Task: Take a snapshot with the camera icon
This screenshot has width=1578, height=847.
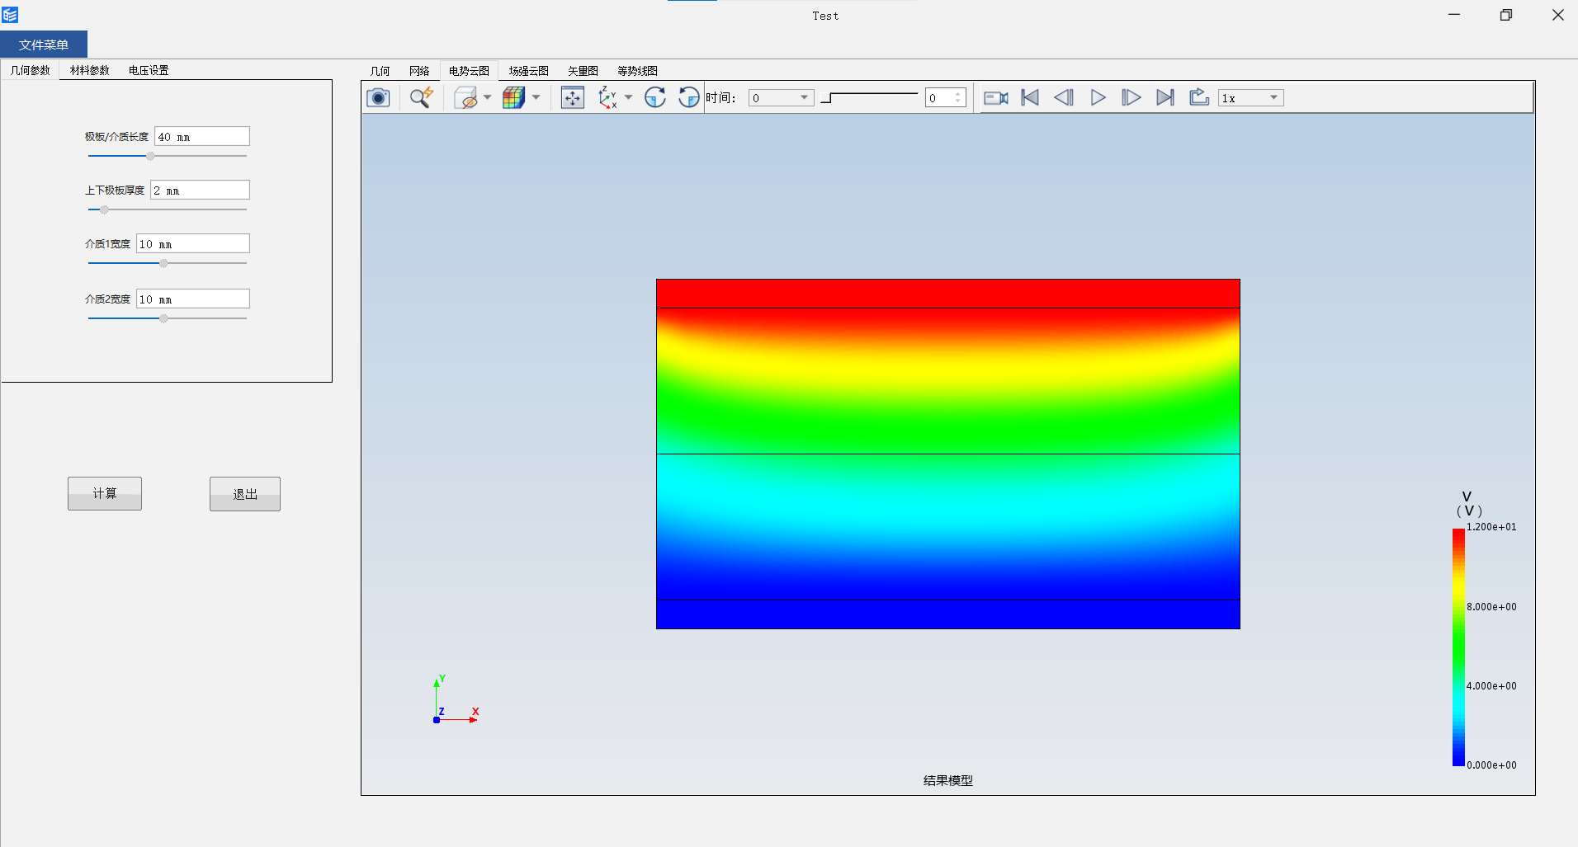Action: (x=378, y=98)
